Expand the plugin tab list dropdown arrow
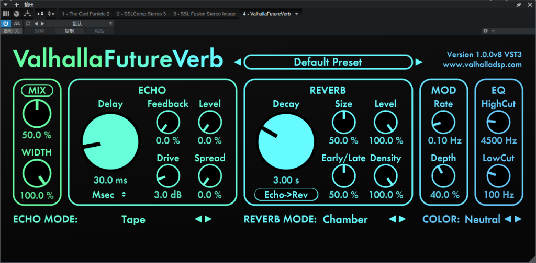 pyautogui.click(x=297, y=14)
